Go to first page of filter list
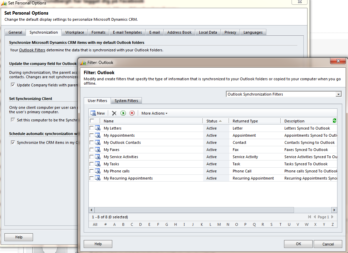 pyautogui.click(x=309, y=217)
